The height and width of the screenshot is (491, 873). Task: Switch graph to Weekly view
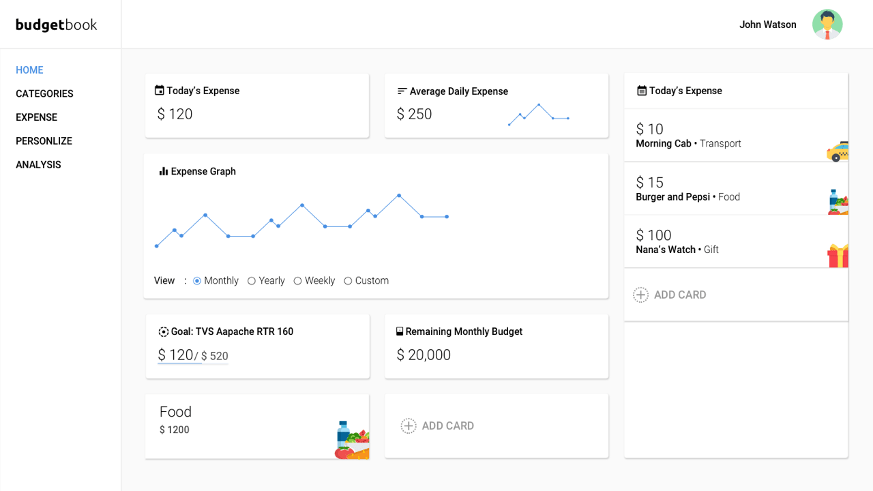pos(297,281)
